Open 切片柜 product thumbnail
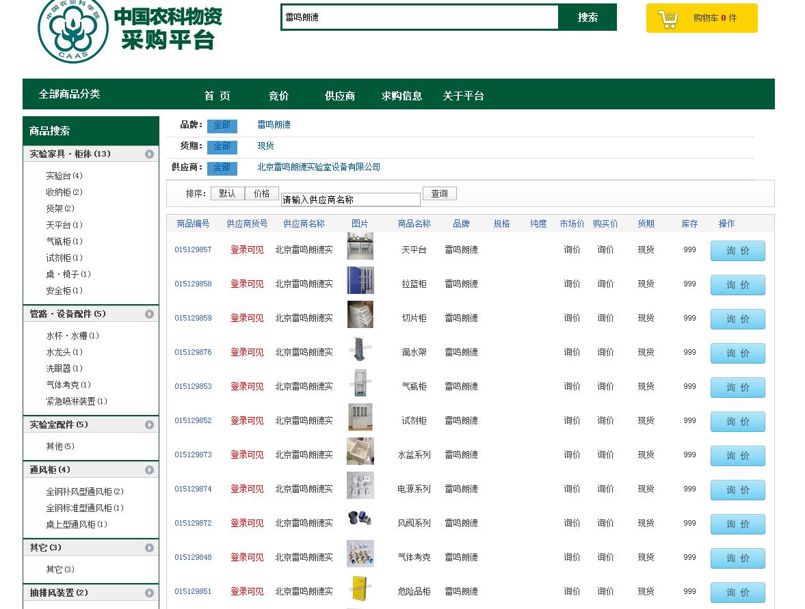The image size is (805, 609). (x=360, y=314)
